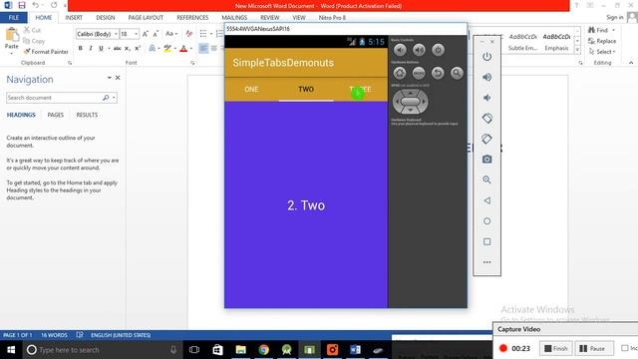
Task: Open PAGES tab in Navigation pane
Action: (x=56, y=115)
